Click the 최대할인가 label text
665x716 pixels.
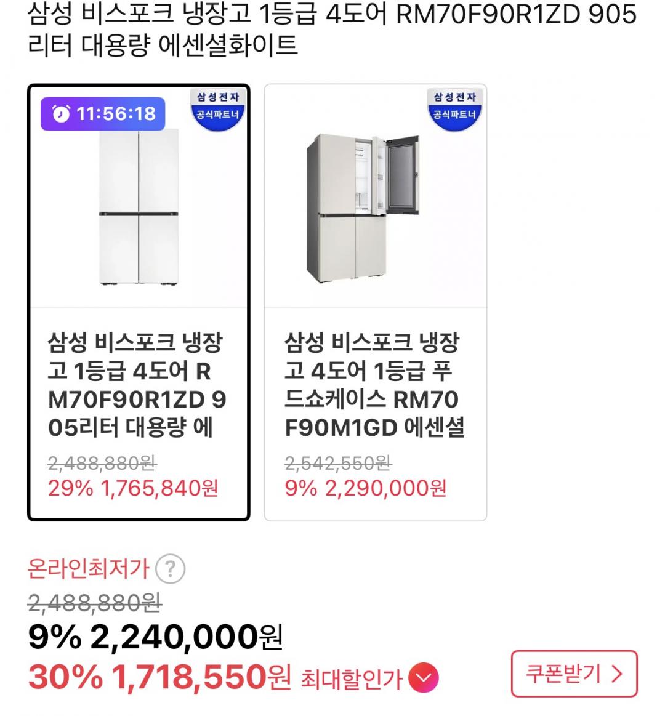[351, 679]
